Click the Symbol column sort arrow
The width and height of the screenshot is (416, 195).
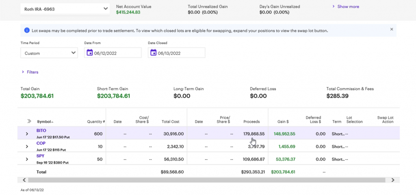click(x=52, y=122)
